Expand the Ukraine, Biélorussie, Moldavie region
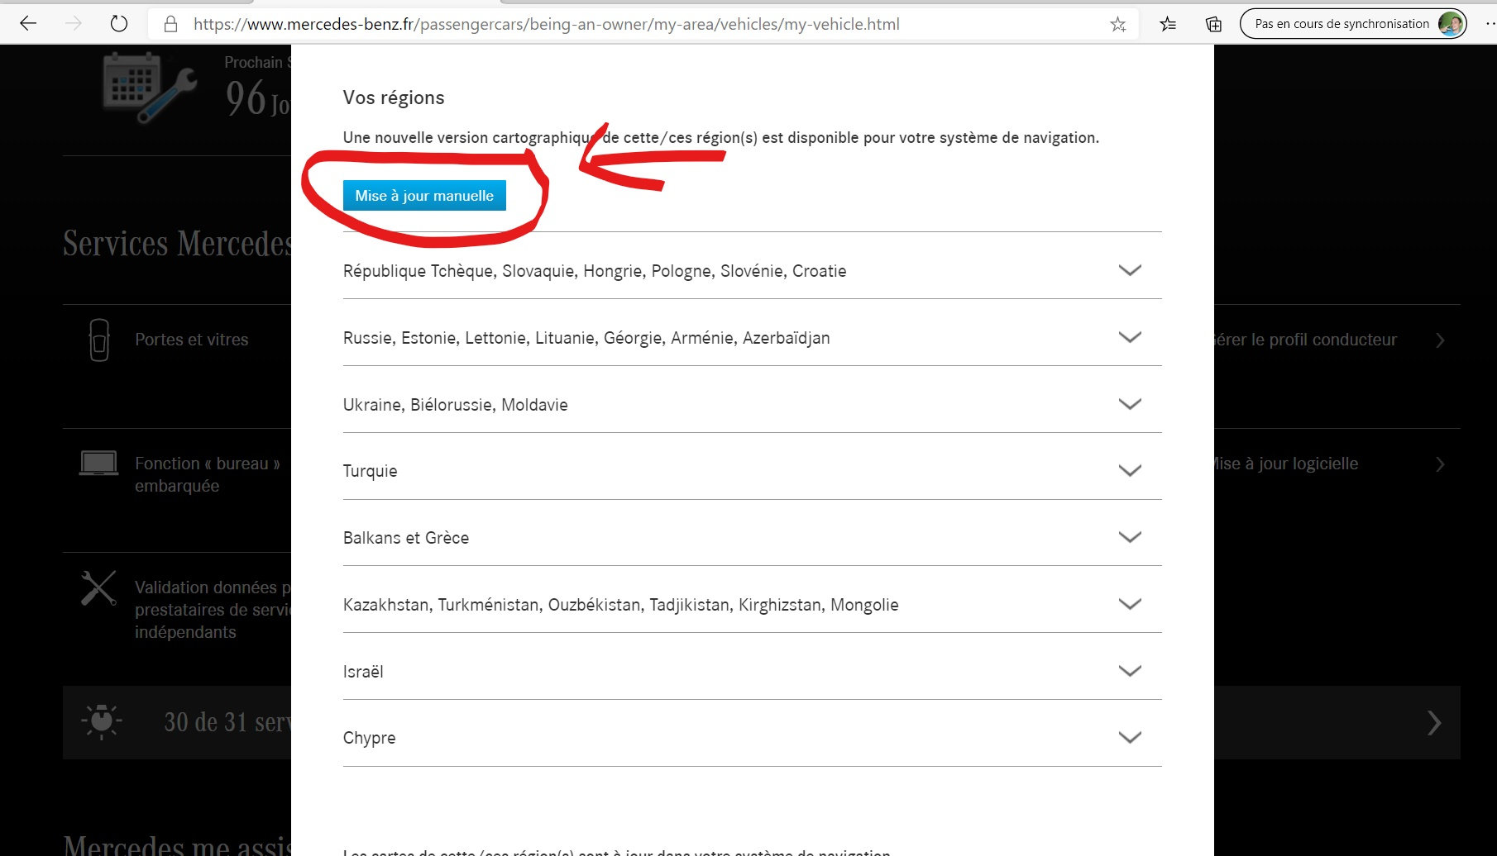Screen dimensions: 1497x856 (x=1130, y=404)
